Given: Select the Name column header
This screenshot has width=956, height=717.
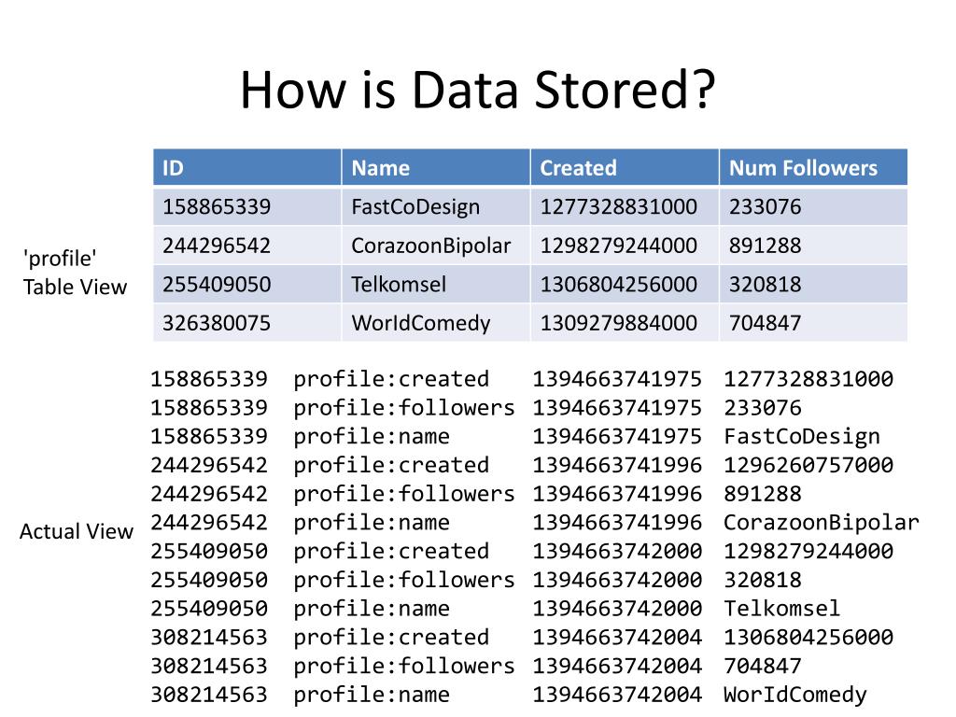Looking at the screenshot, I should pyautogui.click(x=436, y=167).
